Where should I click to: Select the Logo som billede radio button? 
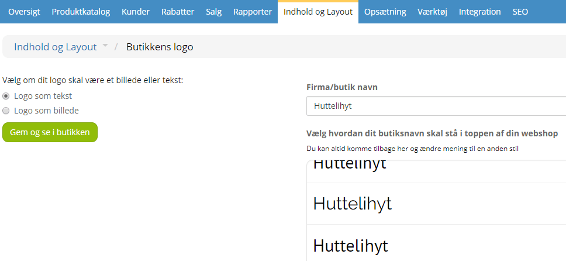tap(6, 111)
